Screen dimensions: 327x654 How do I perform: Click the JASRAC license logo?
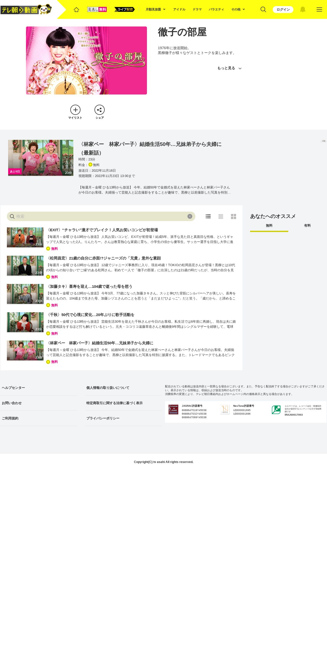pos(173,410)
